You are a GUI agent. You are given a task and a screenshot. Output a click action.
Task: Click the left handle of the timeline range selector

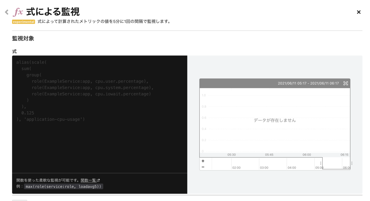pos(321,163)
